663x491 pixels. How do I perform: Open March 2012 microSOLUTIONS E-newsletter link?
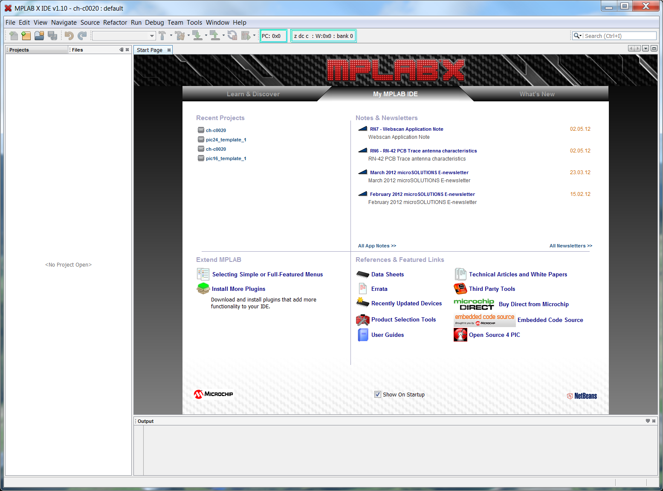click(x=419, y=172)
